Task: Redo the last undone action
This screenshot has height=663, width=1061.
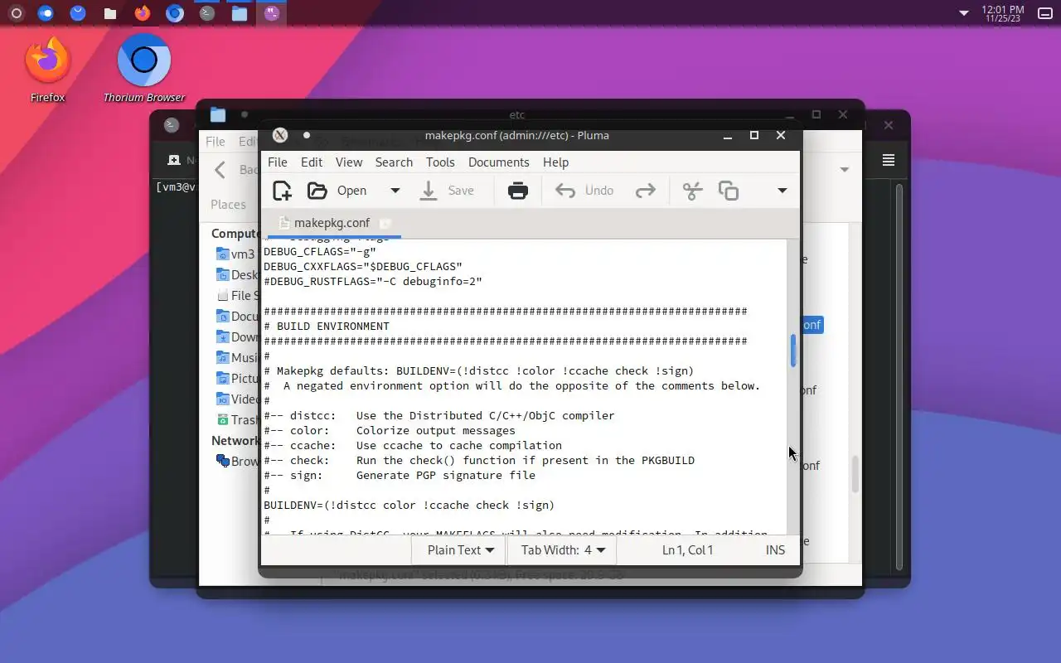Action: coord(645,191)
